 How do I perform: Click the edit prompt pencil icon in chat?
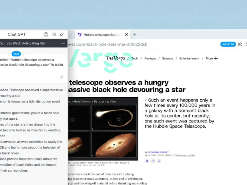click(x=61, y=77)
